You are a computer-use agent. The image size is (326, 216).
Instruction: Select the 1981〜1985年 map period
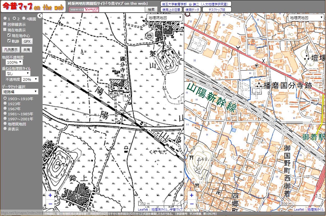coord(5,113)
